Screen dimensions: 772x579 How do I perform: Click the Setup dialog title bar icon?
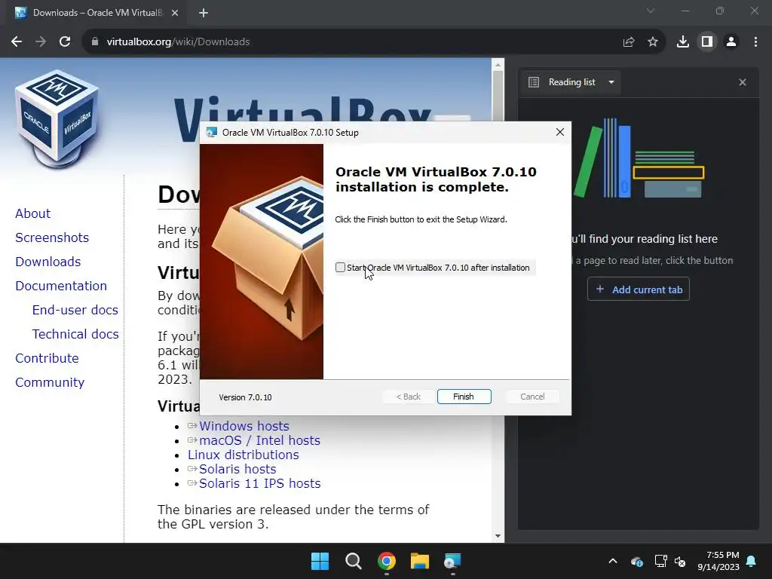(212, 132)
